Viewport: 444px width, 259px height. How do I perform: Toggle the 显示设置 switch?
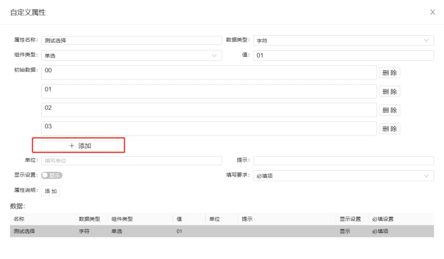(x=51, y=176)
